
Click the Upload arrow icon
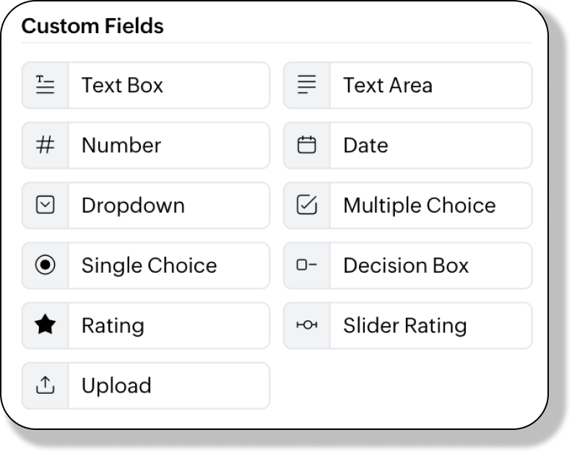coord(45,385)
